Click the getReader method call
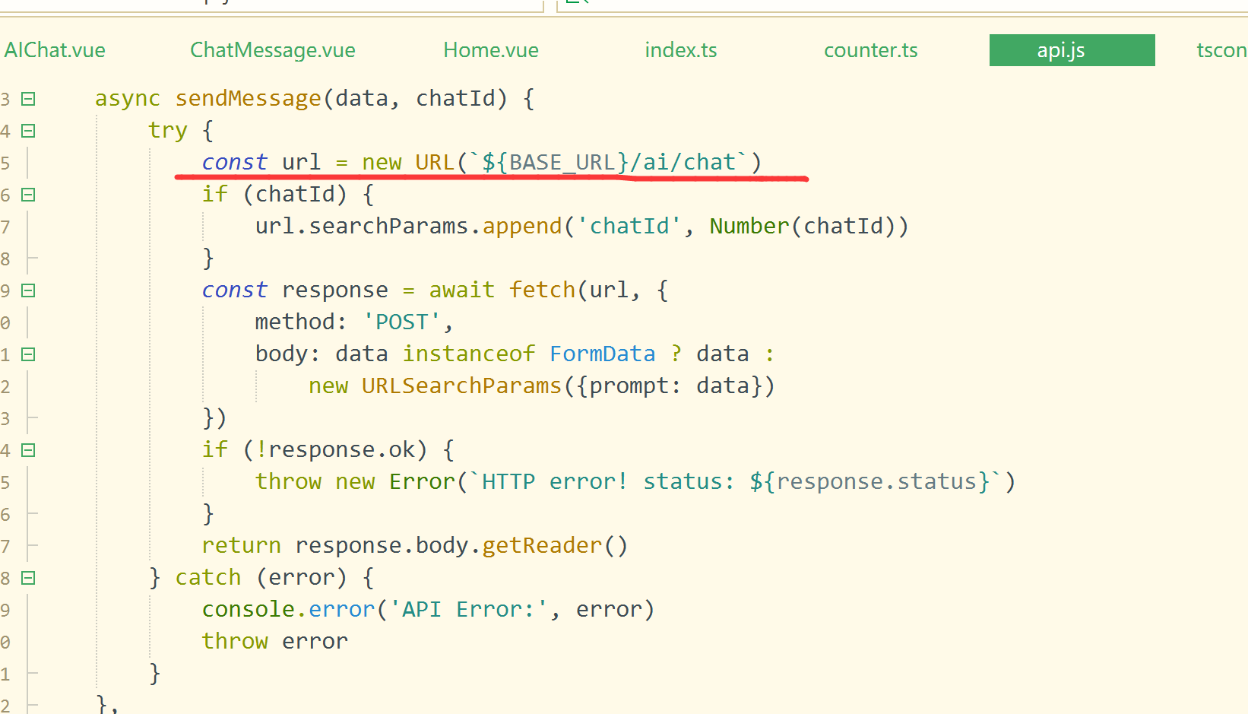1248x714 pixels. tap(543, 546)
